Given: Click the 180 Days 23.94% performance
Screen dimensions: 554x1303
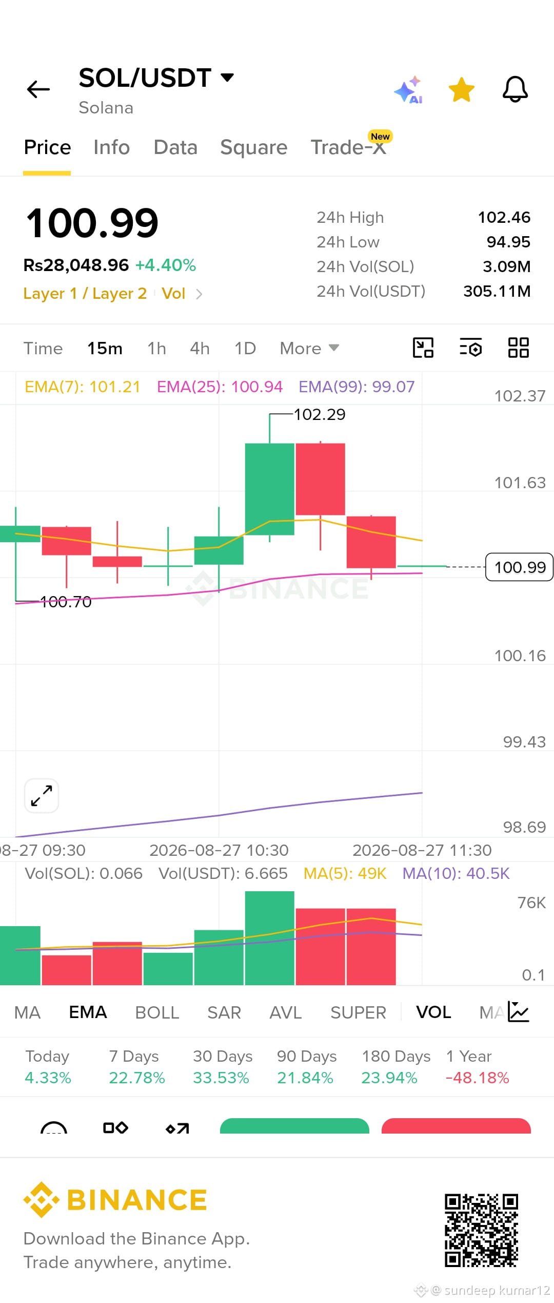Looking at the screenshot, I should coord(395,1067).
